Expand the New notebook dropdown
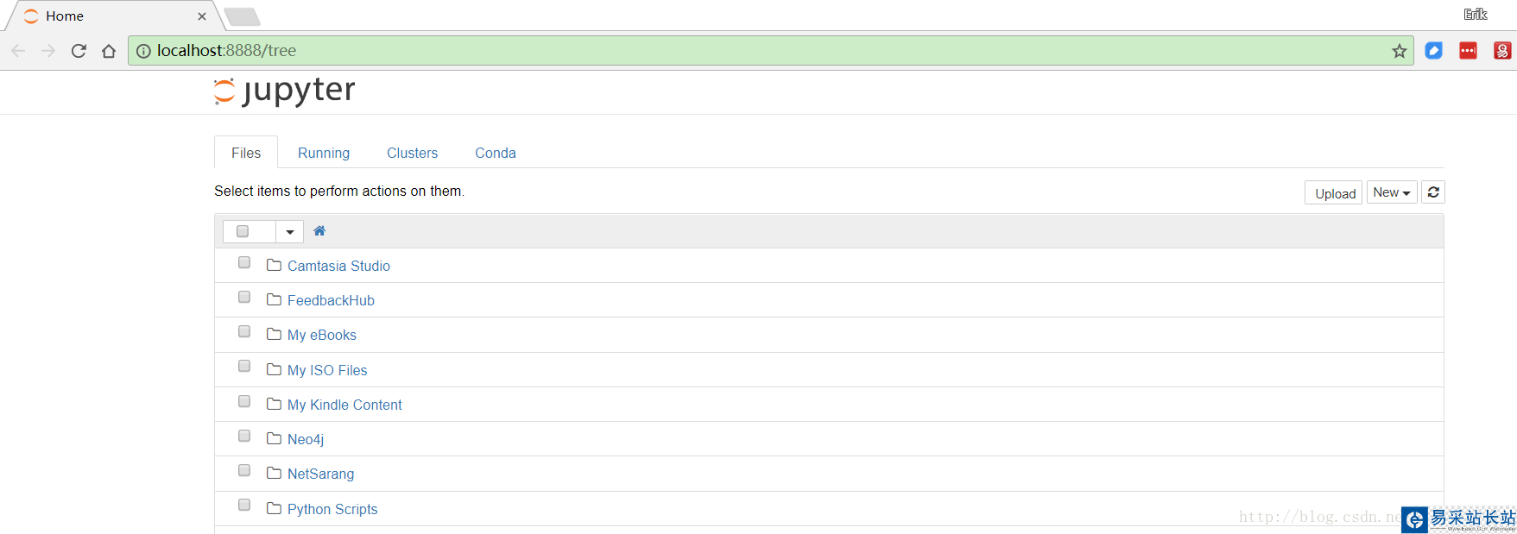Screen dimensions: 1517x534 (x=1392, y=192)
